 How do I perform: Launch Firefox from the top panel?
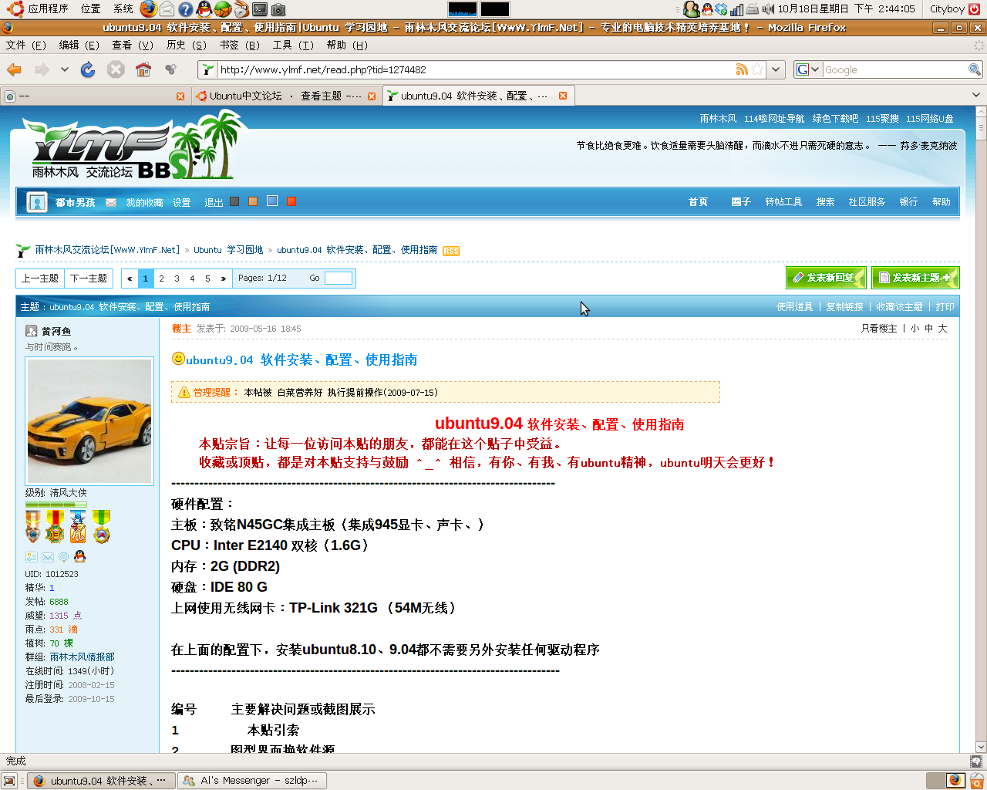148,9
